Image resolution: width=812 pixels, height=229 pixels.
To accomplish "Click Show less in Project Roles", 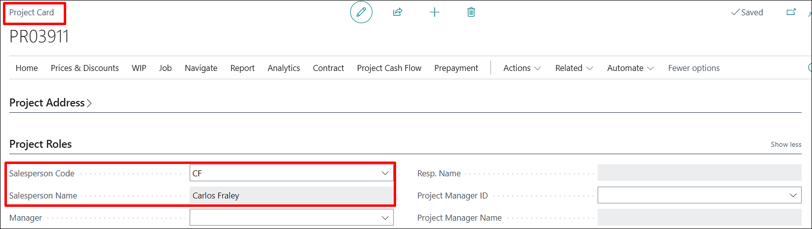I will (x=786, y=144).
